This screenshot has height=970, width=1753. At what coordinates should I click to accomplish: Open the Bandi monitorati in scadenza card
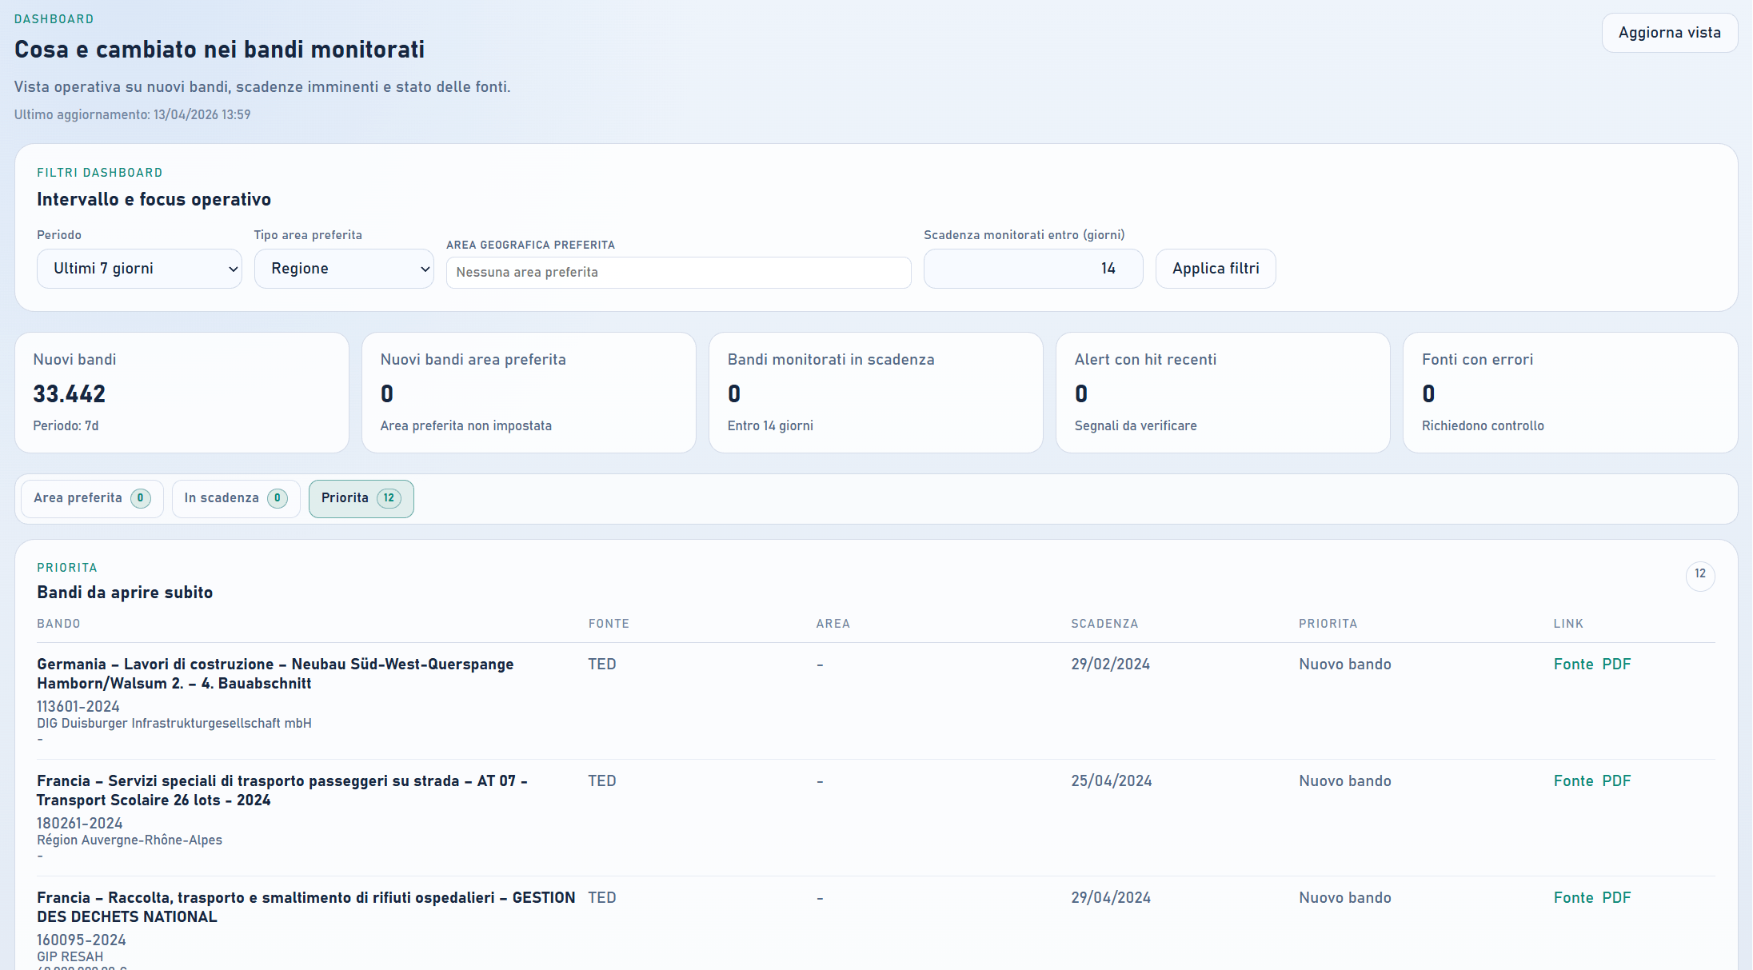coord(876,393)
